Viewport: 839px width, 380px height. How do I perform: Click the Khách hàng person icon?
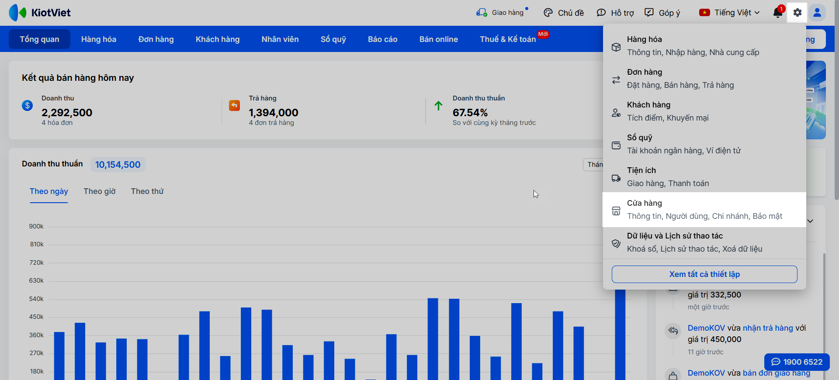coord(616,113)
